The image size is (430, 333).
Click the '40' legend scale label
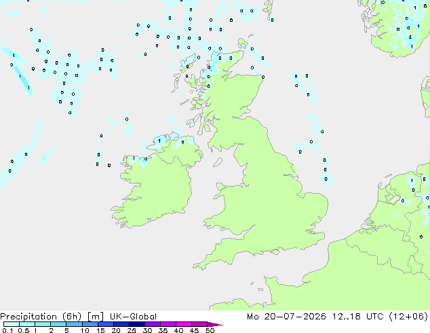[179, 330]
